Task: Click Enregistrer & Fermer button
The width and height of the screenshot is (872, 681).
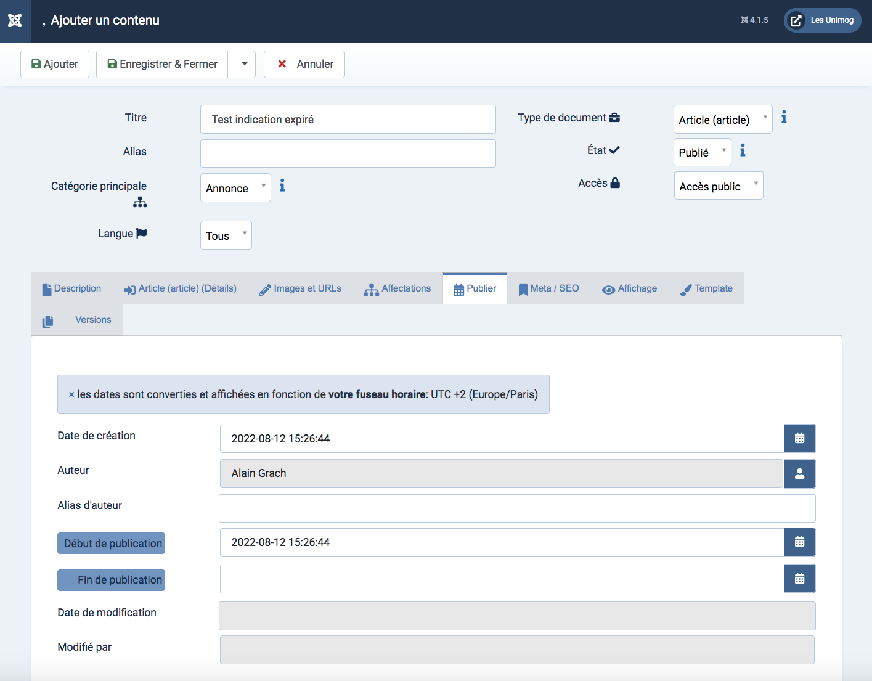Action: click(162, 64)
